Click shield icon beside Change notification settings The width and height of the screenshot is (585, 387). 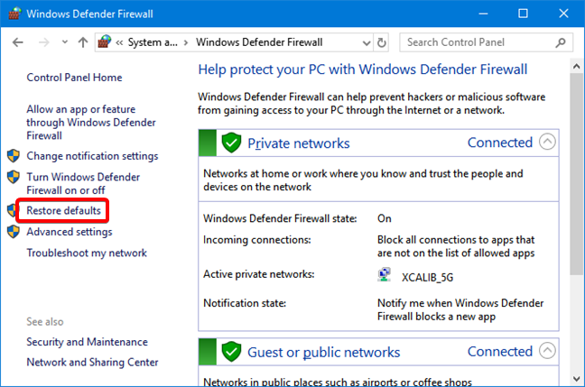pos(14,156)
